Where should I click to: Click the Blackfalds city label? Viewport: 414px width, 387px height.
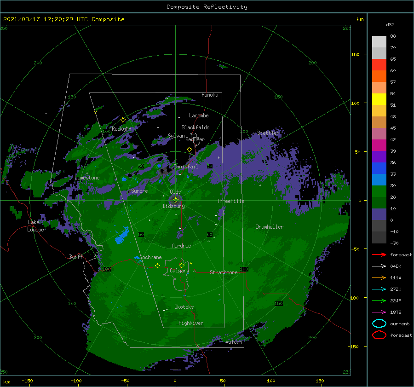click(x=195, y=127)
